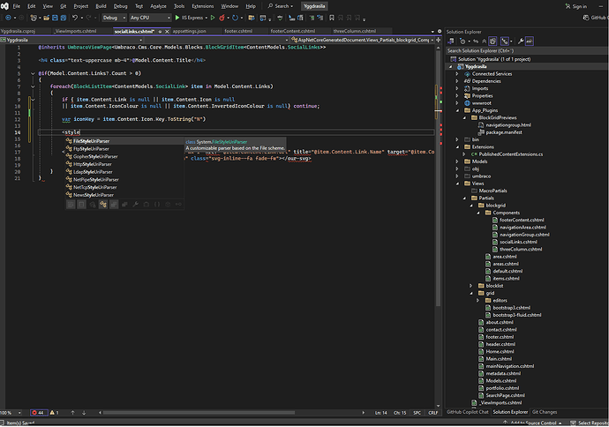Click the Restart circular arrow icon
This screenshot has height=427, width=609.
coord(235,18)
